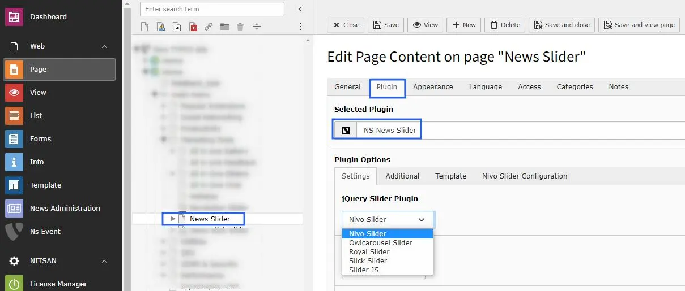Switch to the Categories tab
Image resolution: width=685 pixels, height=291 pixels.
(x=575, y=87)
